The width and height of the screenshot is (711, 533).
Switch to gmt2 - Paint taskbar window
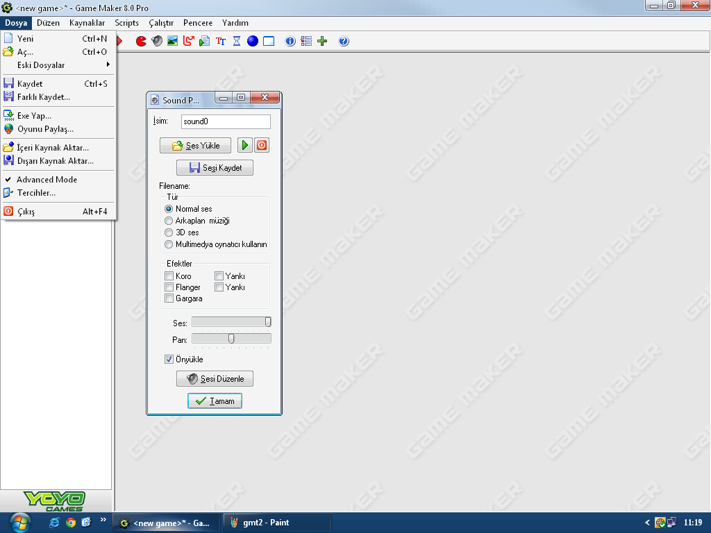point(278,523)
